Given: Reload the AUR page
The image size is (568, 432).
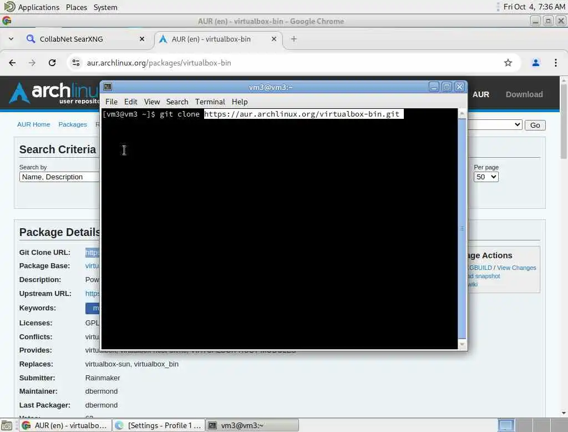Looking at the screenshot, I should click(x=52, y=63).
